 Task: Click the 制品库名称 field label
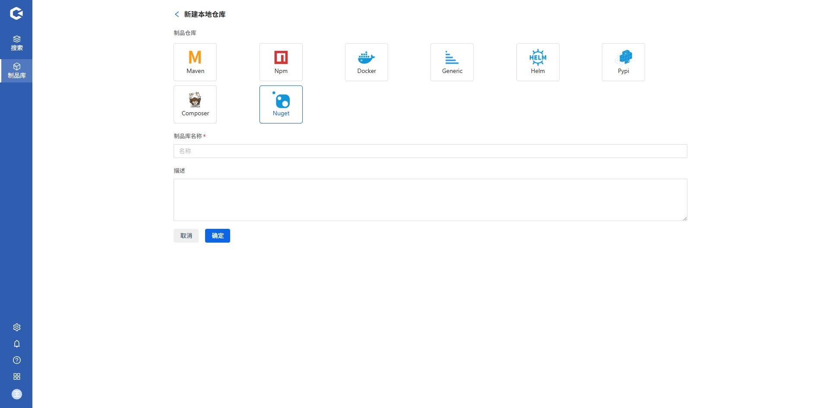pos(188,136)
